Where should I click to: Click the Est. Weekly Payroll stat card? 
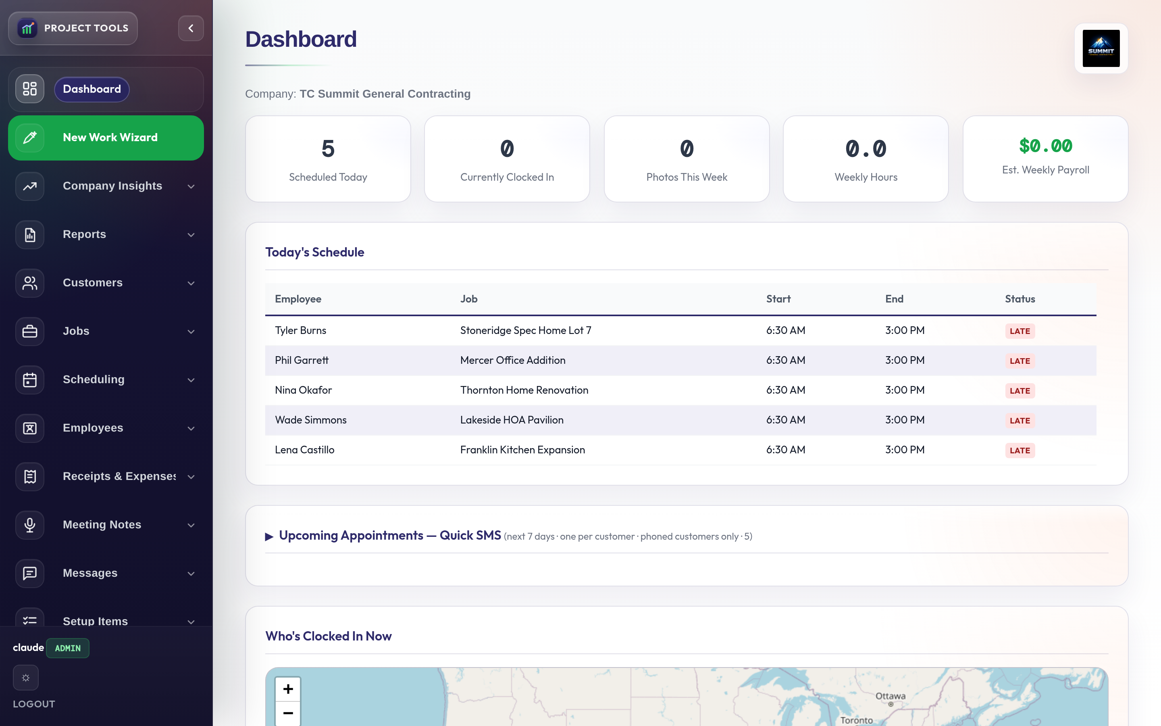[x=1045, y=159]
